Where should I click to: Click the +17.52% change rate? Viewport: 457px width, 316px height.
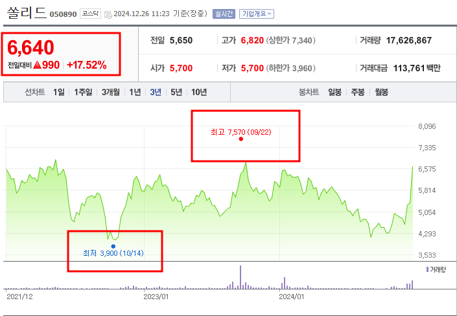87,65
